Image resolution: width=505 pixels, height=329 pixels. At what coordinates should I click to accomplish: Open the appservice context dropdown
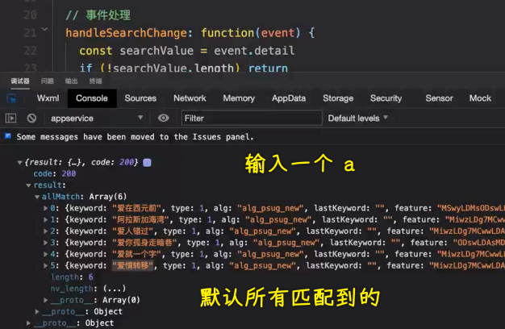97,119
